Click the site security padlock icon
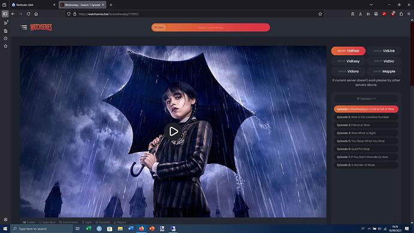Screen dimensions: 414x233 (x=75, y=14)
